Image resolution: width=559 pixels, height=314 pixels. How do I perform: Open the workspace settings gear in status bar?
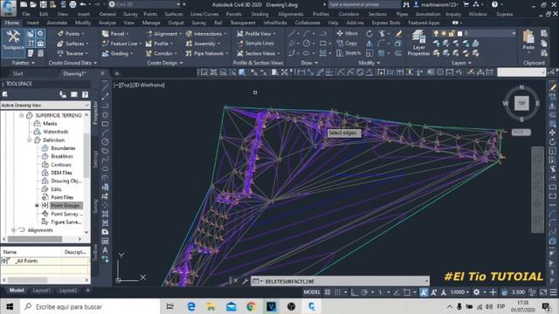coord(477,292)
